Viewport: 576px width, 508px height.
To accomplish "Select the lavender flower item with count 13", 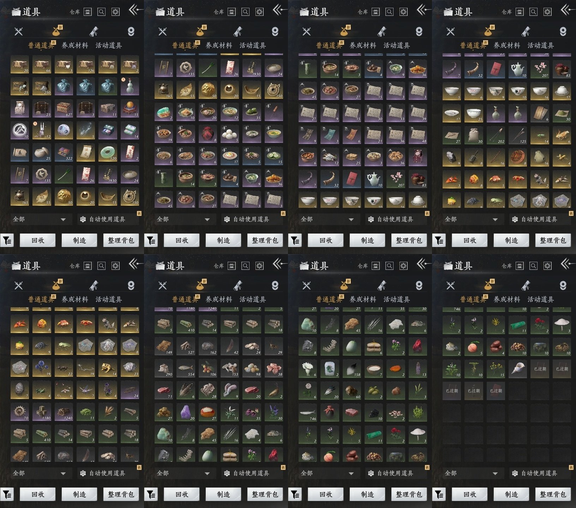I will (418, 369).
